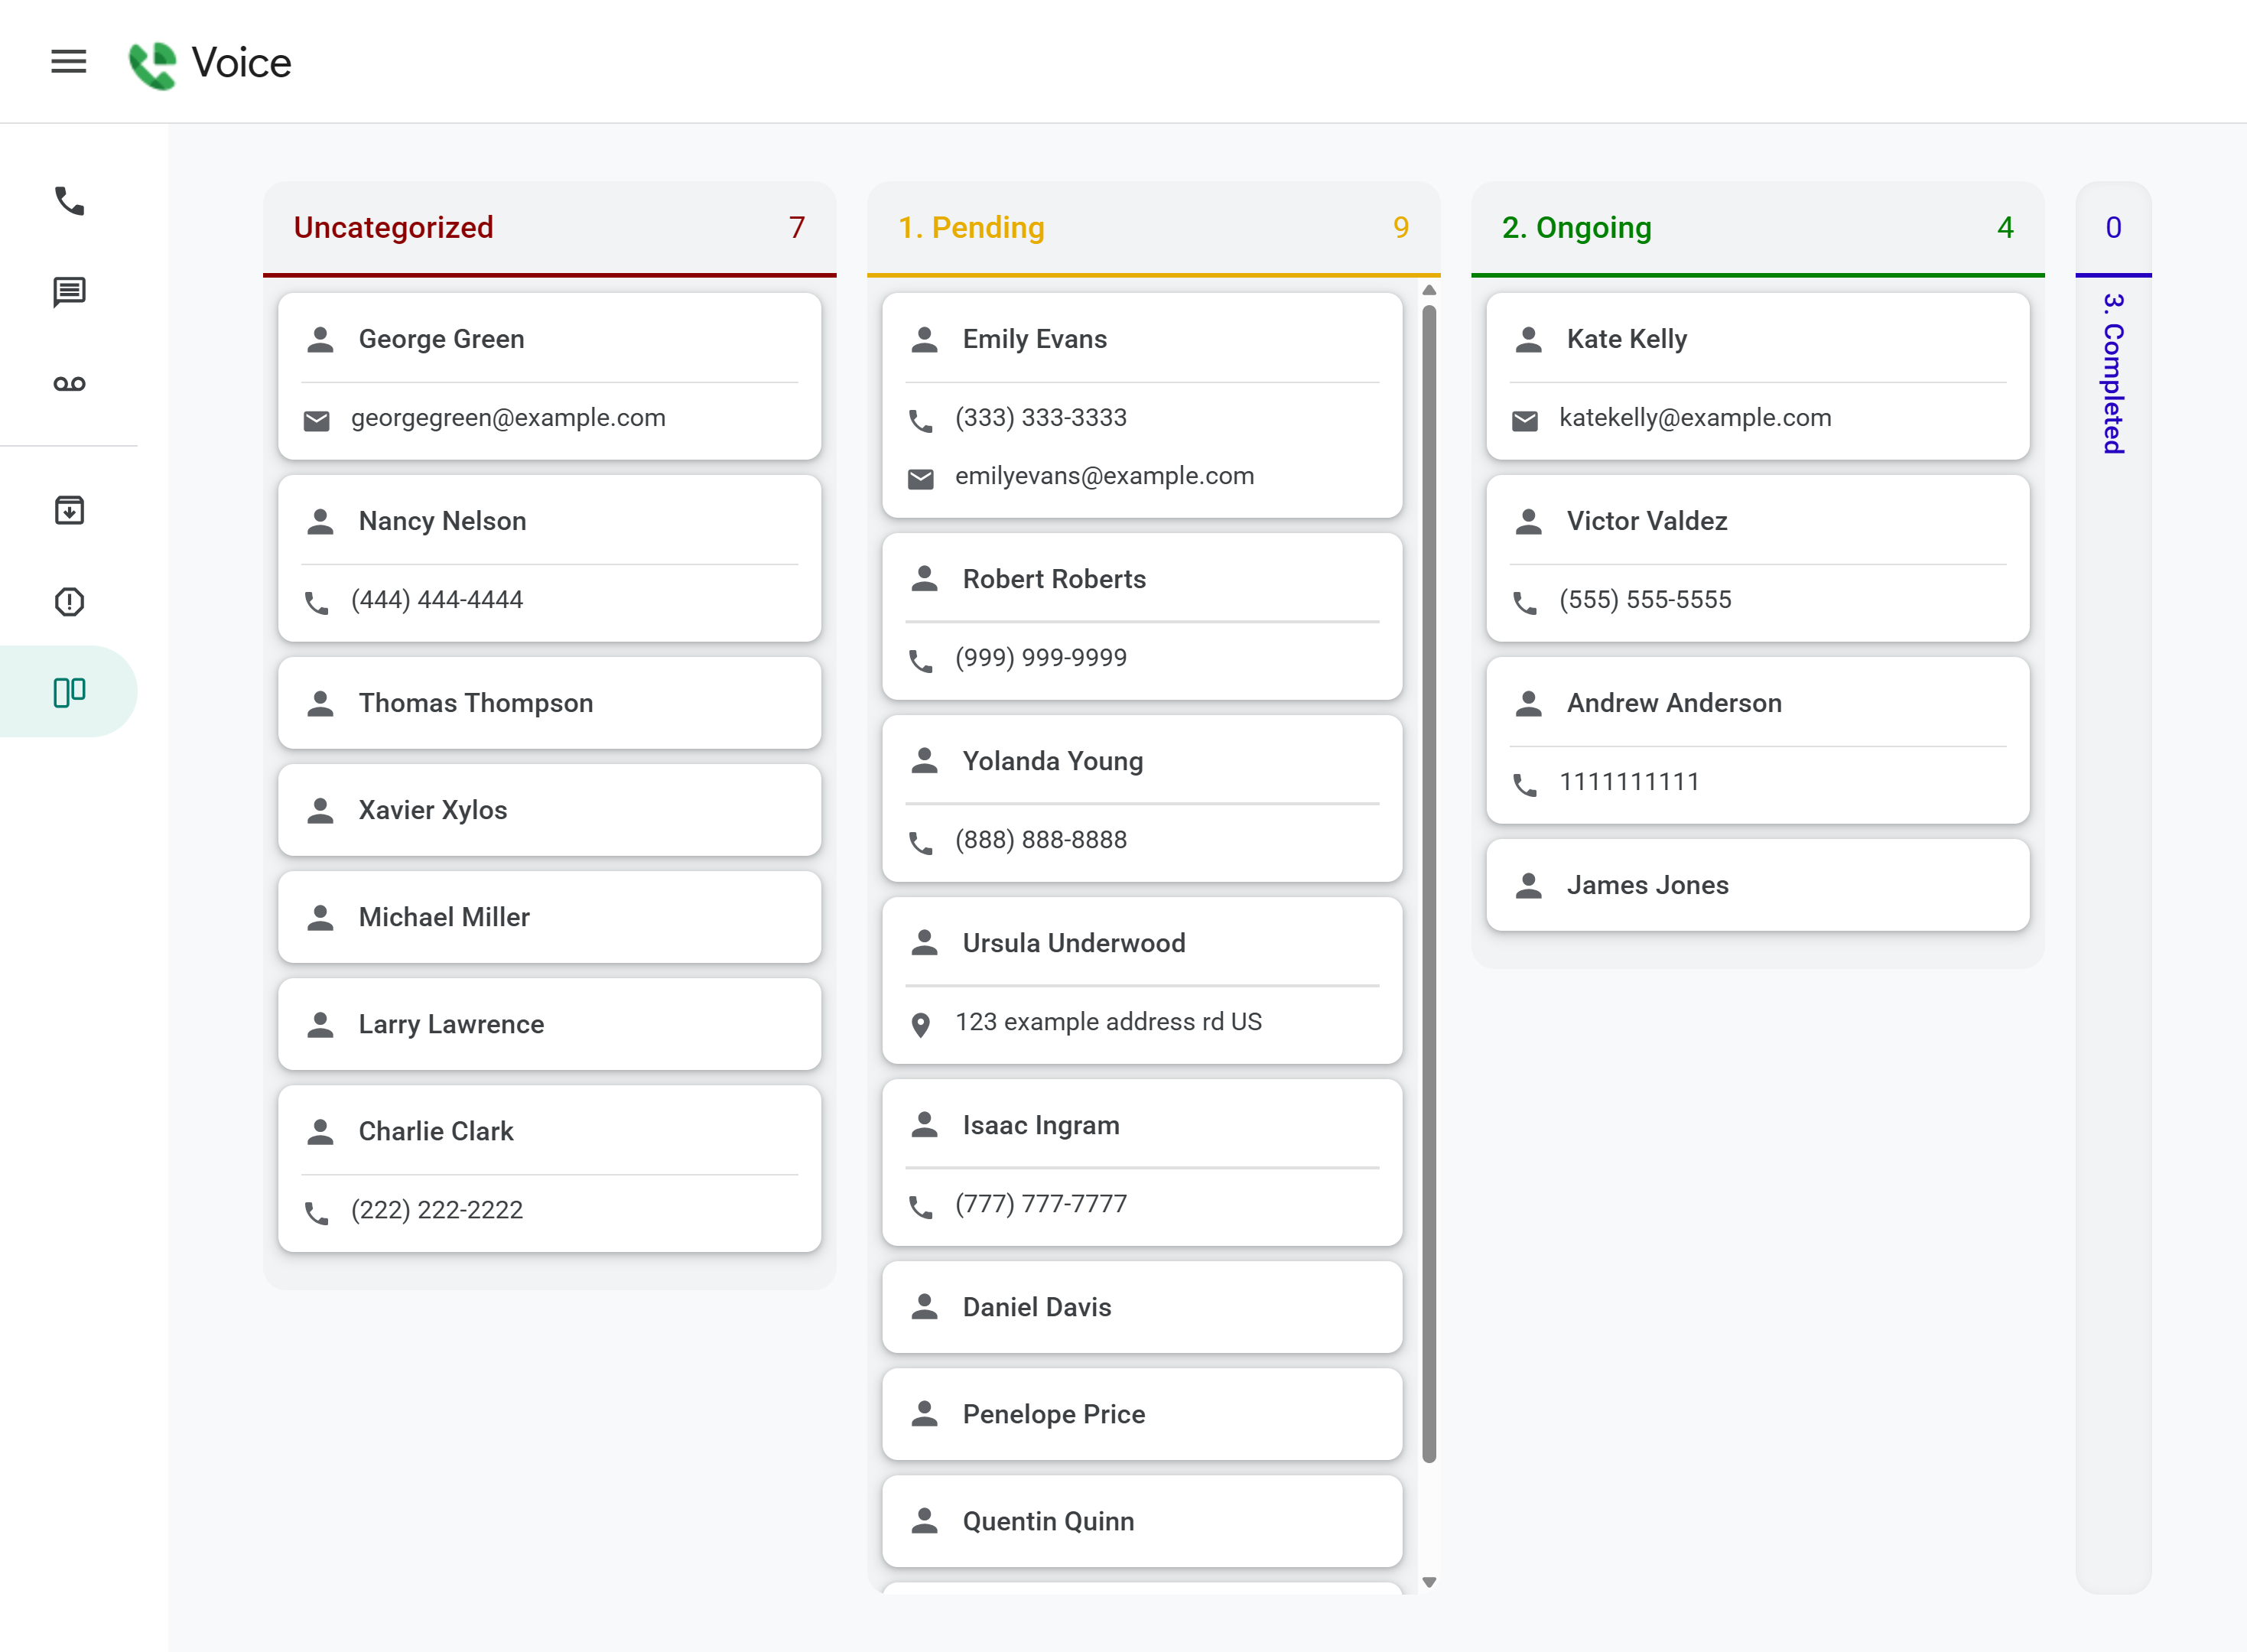Open the Voicemail section in sidebar
Image resolution: width=2247 pixels, height=1652 pixels.
click(x=69, y=384)
